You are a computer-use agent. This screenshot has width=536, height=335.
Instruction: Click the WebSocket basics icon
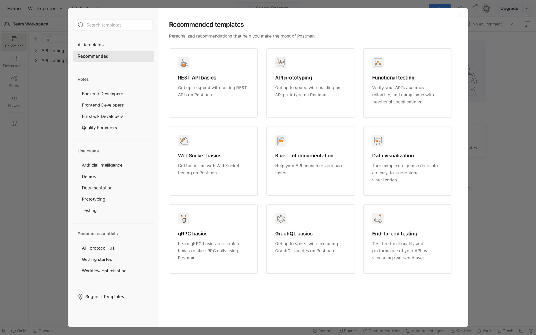(x=183, y=141)
